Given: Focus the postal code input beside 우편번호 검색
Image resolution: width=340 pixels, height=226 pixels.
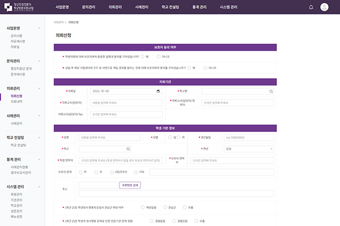Looking at the screenshot, I should tap(98, 185).
